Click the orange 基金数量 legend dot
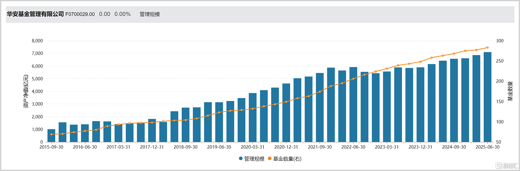 [270, 159]
